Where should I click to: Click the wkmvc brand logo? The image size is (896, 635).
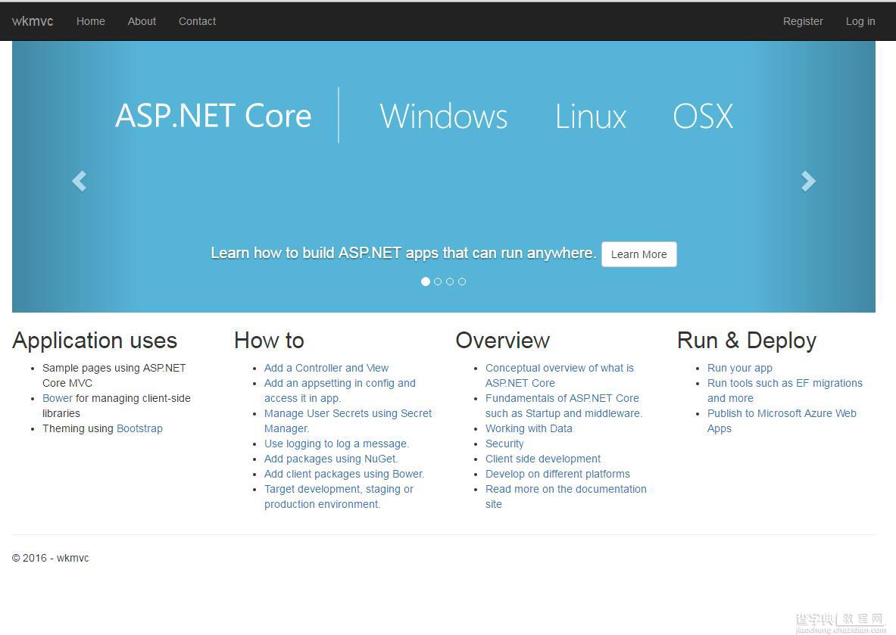tap(33, 21)
